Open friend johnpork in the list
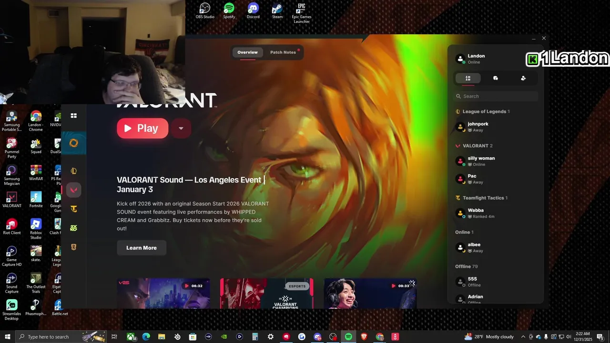The image size is (610, 343). pyautogui.click(x=496, y=127)
